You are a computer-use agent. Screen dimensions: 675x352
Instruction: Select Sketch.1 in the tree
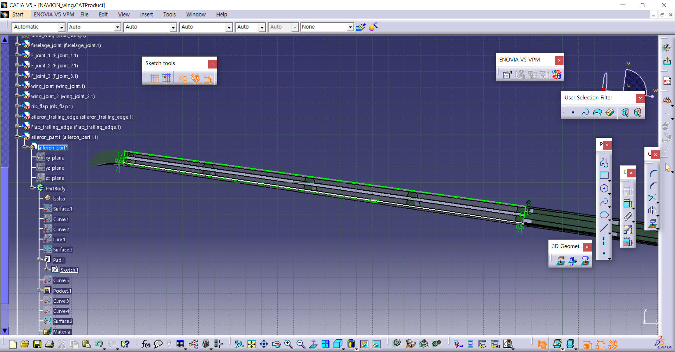point(69,270)
